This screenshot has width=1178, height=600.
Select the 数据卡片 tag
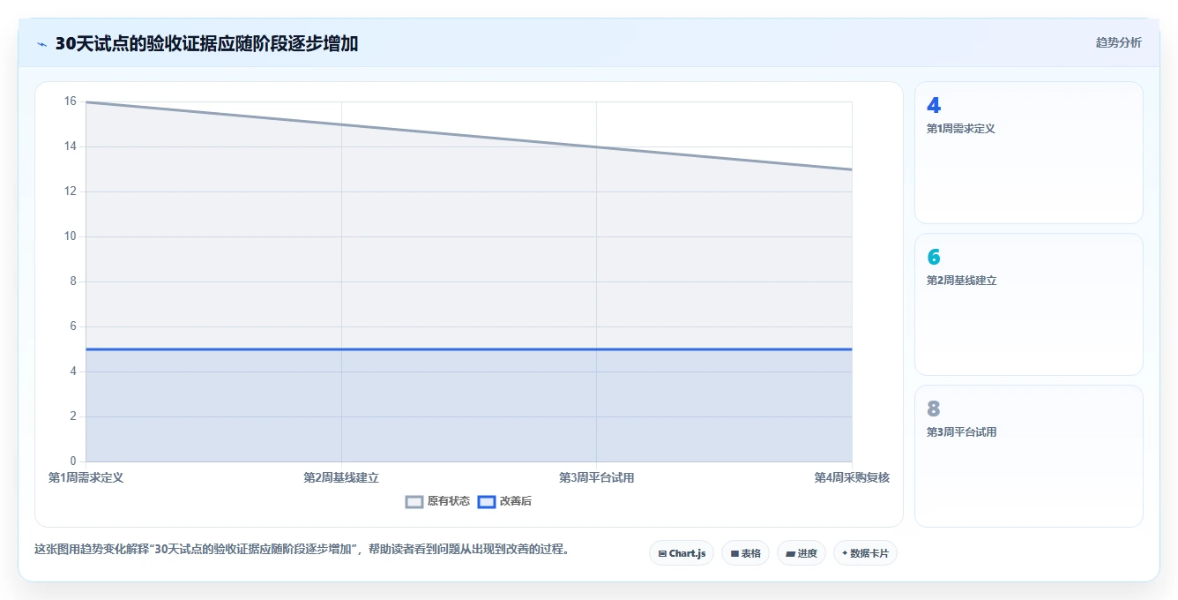[865, 553]
